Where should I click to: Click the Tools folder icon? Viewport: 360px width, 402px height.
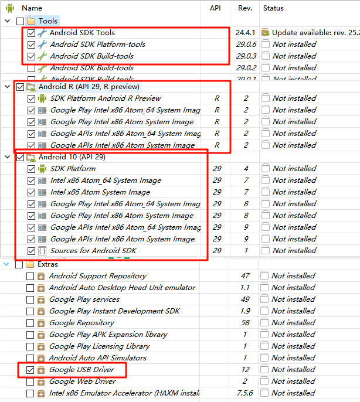click(31, 21)
